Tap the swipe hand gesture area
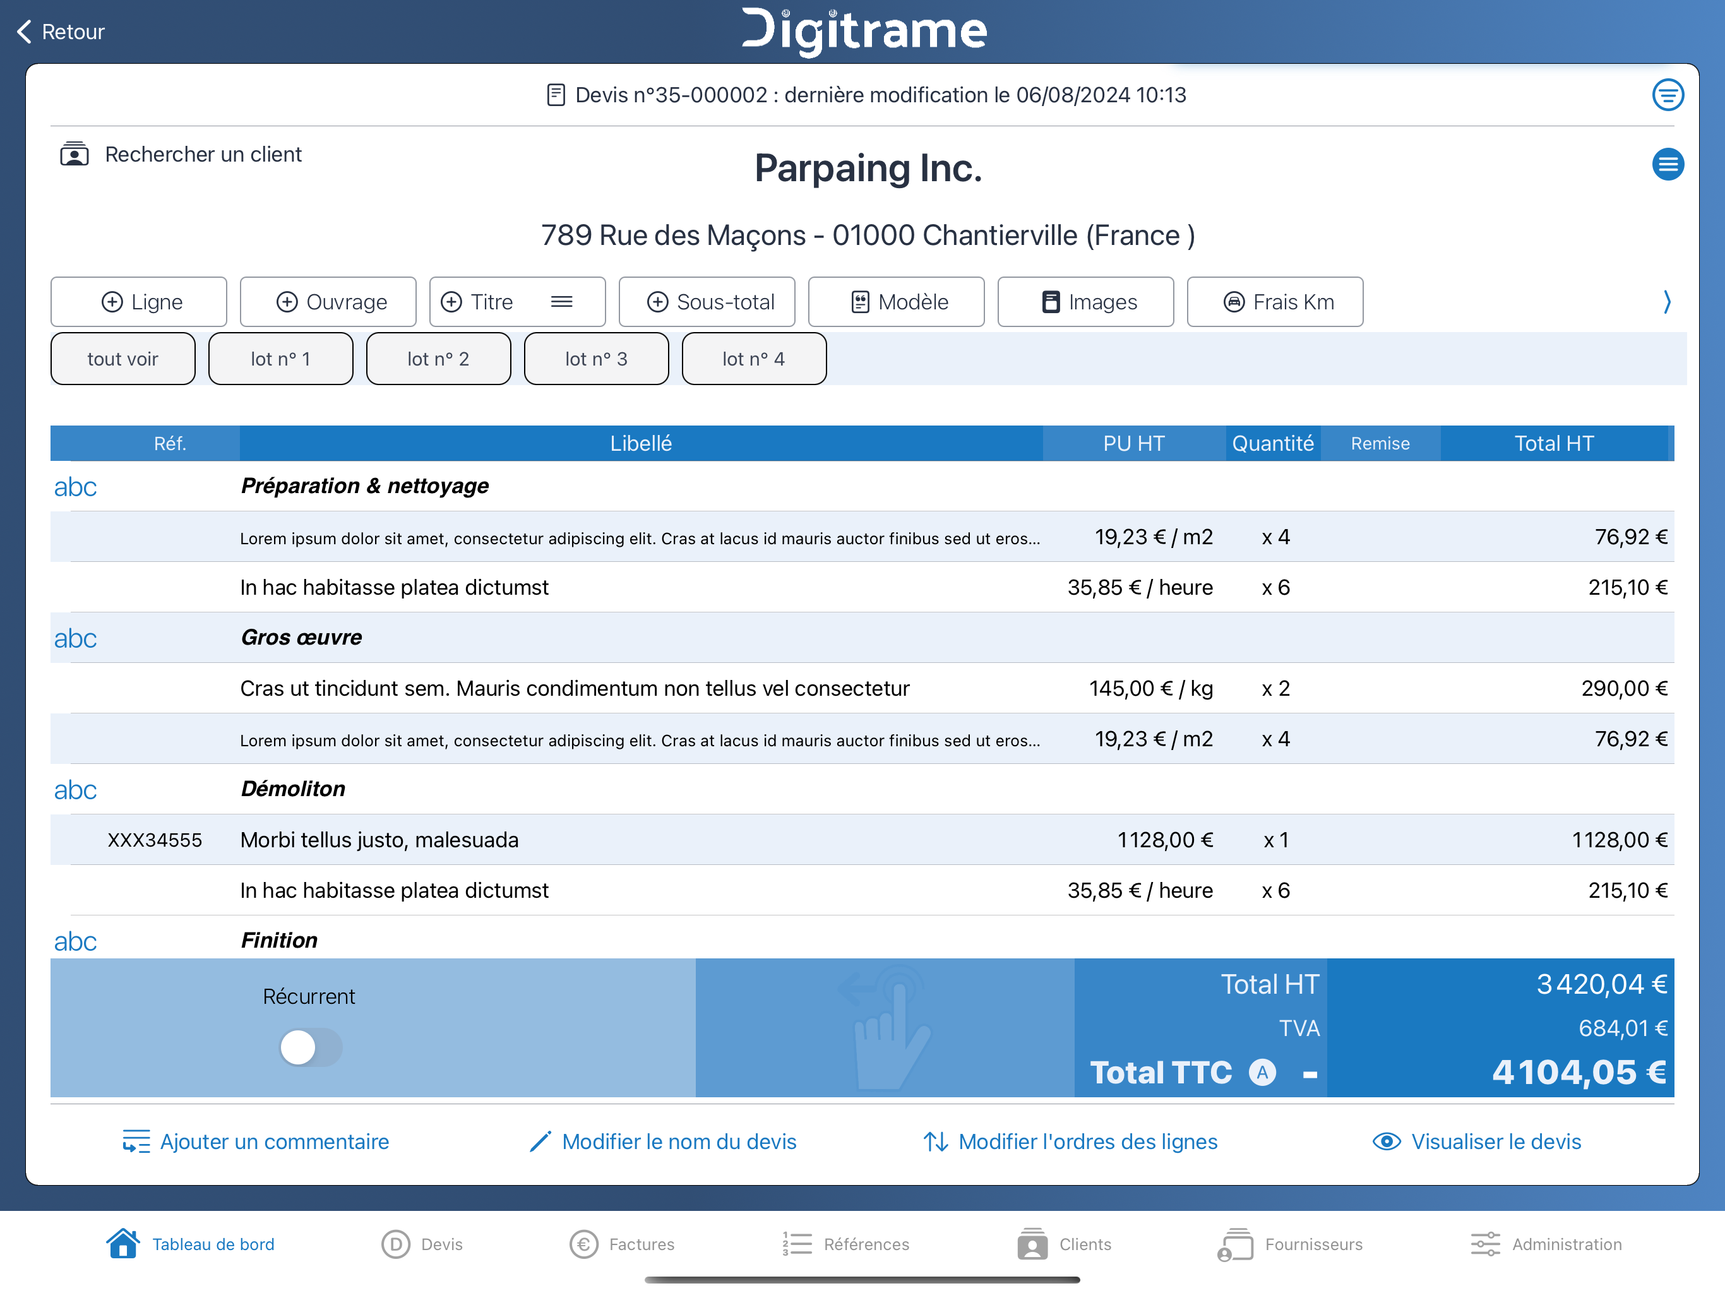Viewport: 1725px width, 1293px height. point(885,1027)
